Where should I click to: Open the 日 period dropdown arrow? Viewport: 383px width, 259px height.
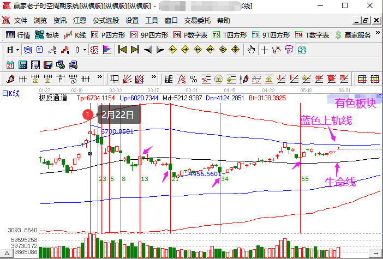click(x=17, y=50)
